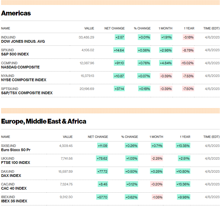221x206 pixels.
Task: Click the CAC:IND ticker symbol
Action: 8,184
